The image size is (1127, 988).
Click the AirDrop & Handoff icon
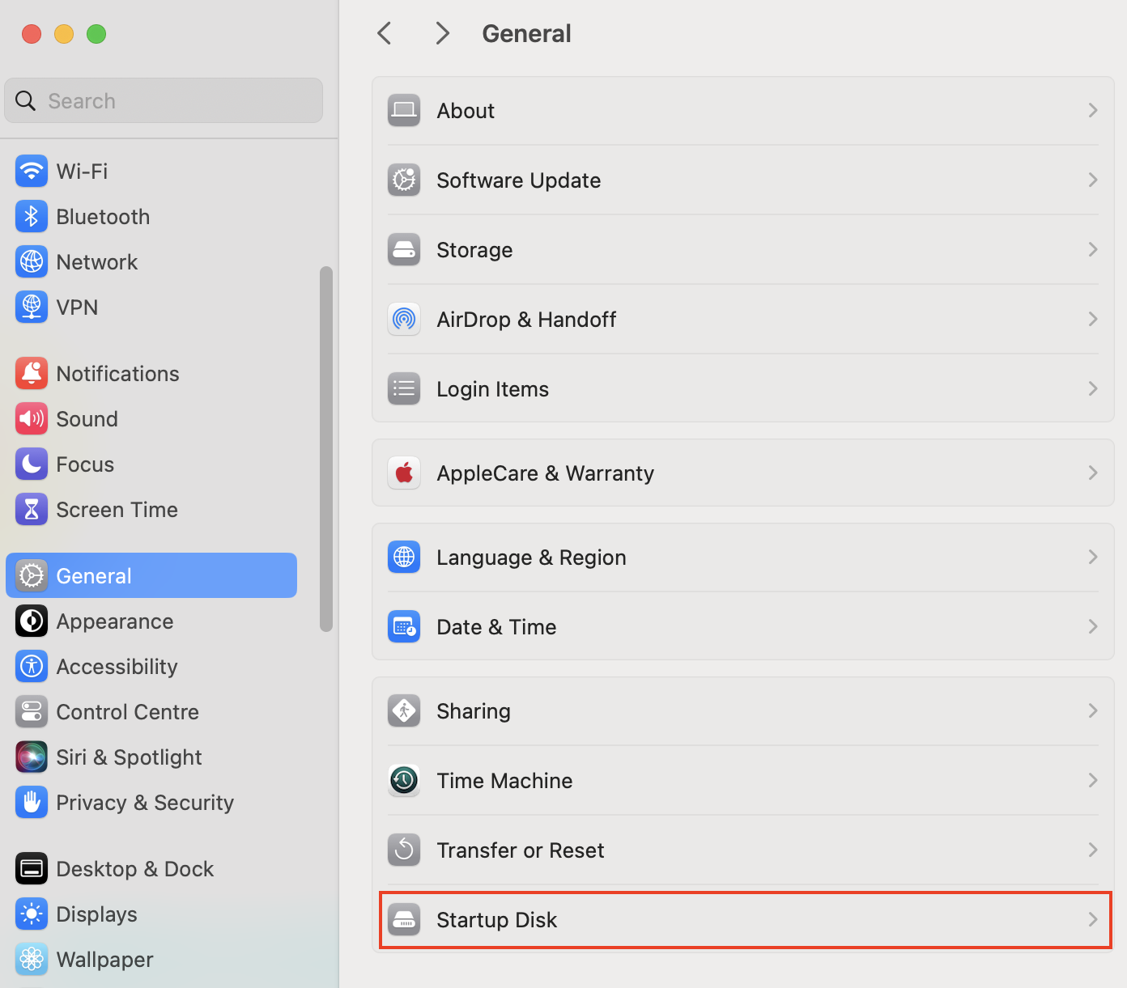point(404,320)
